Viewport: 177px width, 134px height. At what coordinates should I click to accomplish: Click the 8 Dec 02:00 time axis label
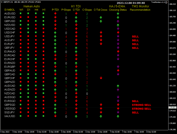tap(151, 132)
